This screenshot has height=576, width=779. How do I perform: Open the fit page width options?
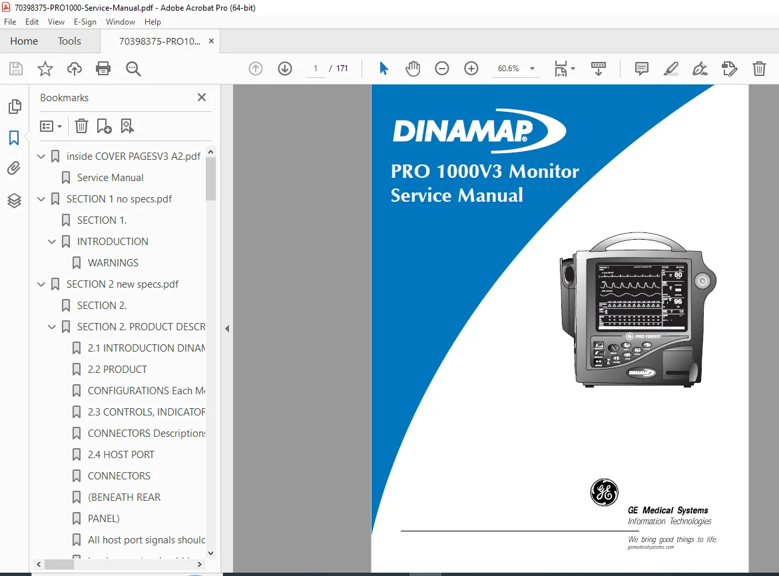click(x=565, y=69)
